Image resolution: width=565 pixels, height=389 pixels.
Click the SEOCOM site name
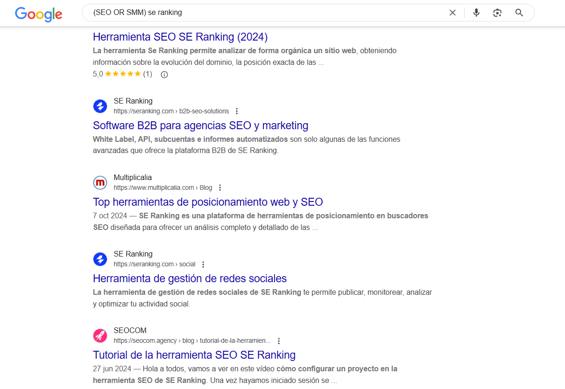[x=130, y=331]
